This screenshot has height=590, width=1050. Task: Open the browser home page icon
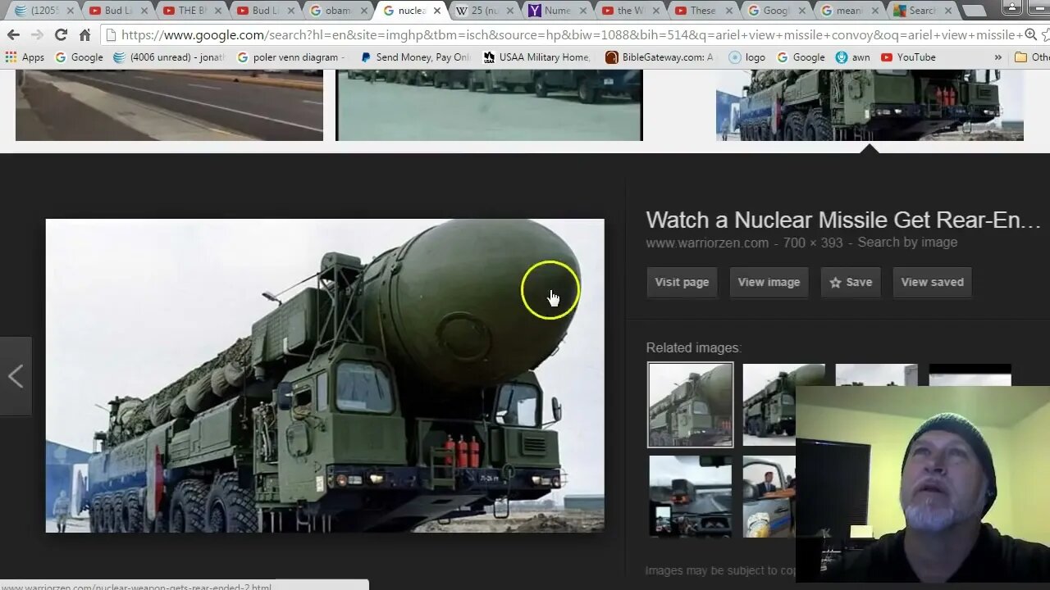[84, 34]
